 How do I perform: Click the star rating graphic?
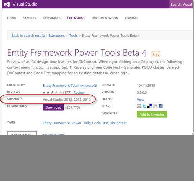52,92
